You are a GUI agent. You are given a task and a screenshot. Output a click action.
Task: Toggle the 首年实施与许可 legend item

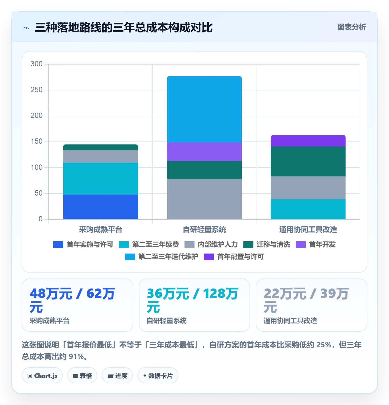coord(83,244)
